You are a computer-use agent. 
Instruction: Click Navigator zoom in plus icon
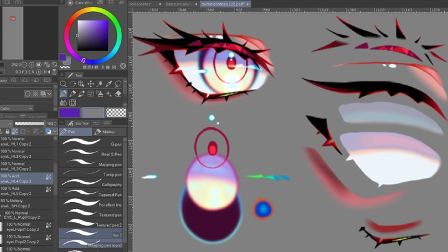pos(32,65)
